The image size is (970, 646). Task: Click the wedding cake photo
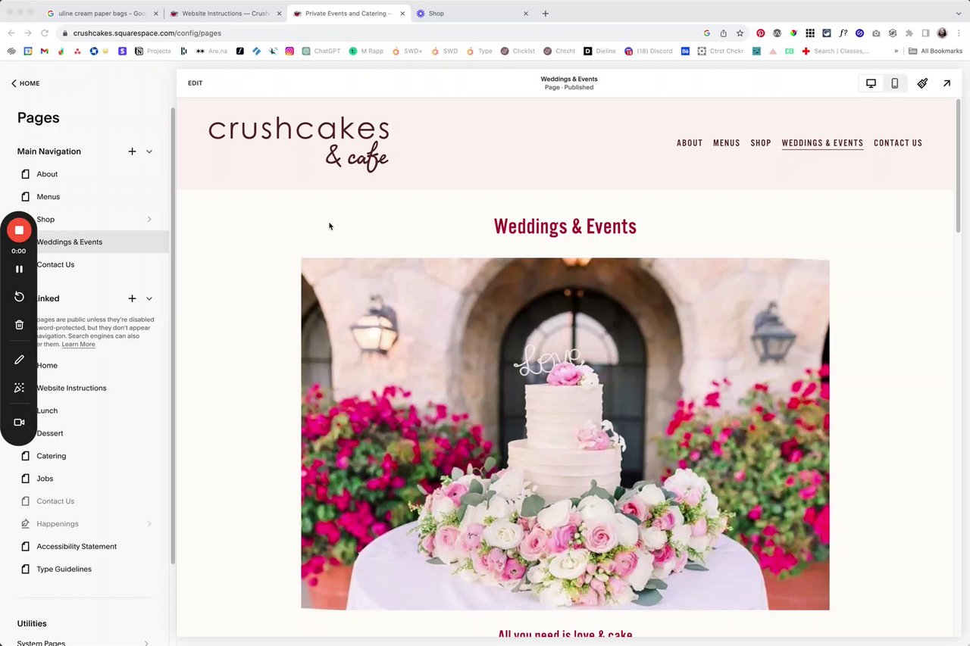(x=565, y=434)
